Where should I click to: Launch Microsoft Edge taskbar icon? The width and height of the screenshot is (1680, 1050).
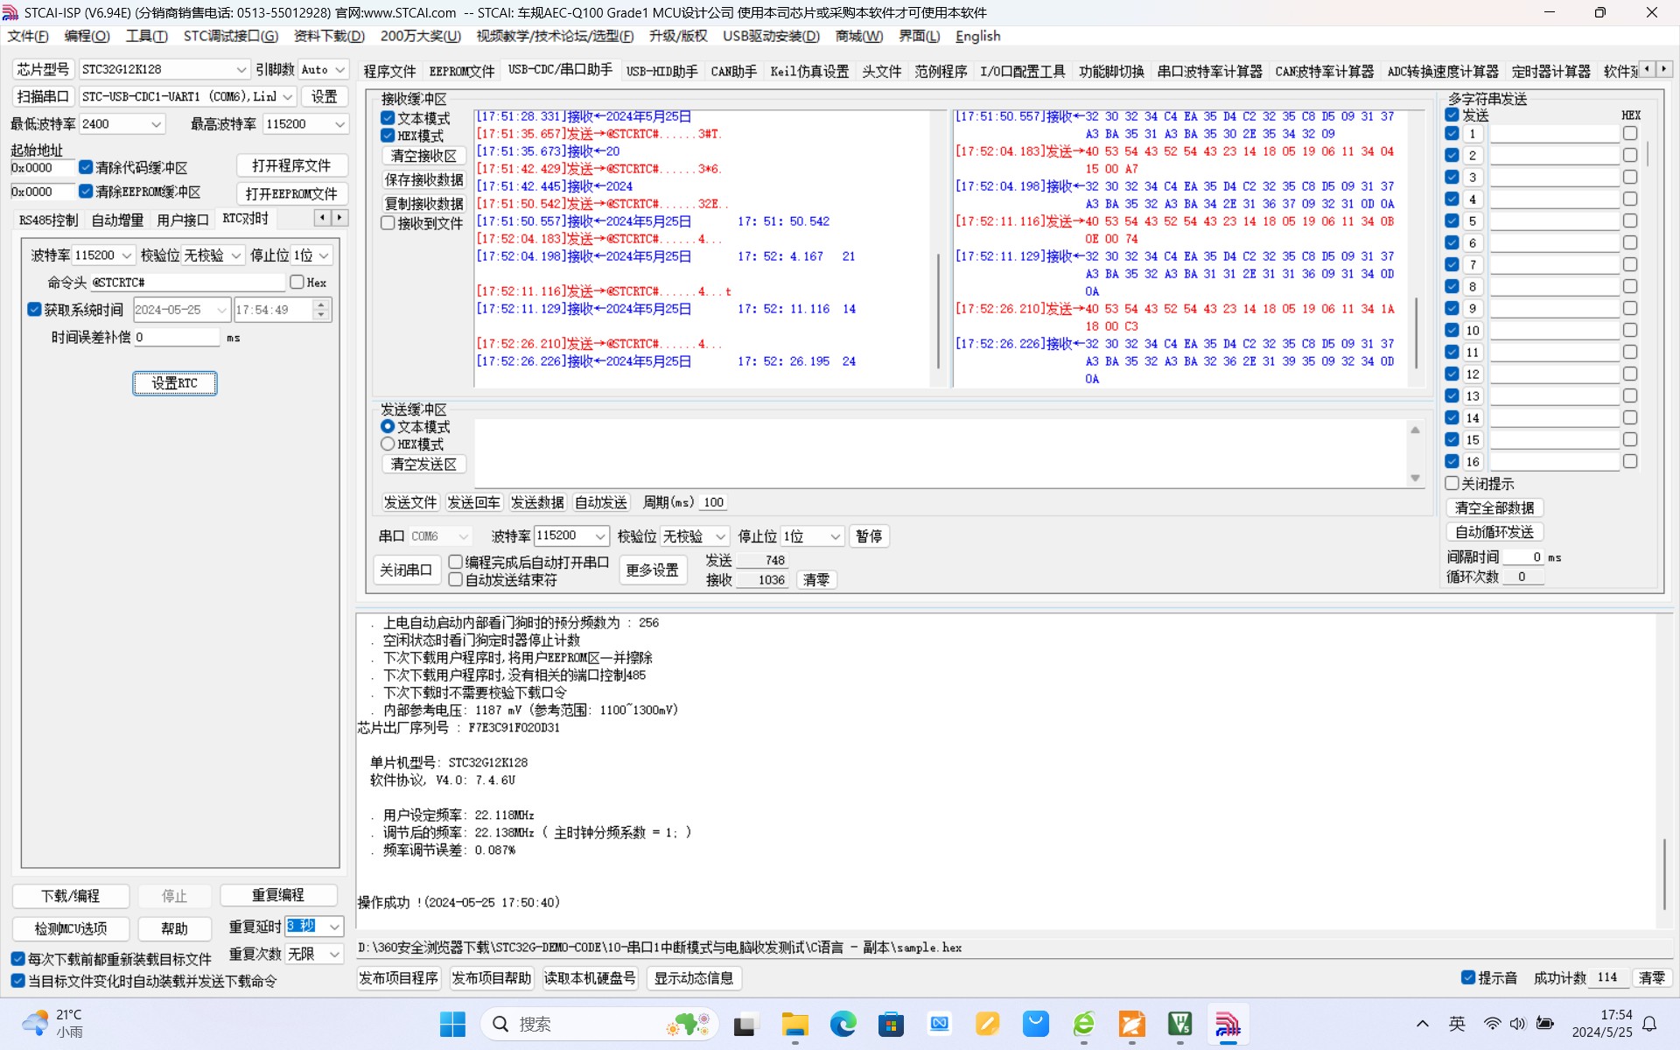843,1024
